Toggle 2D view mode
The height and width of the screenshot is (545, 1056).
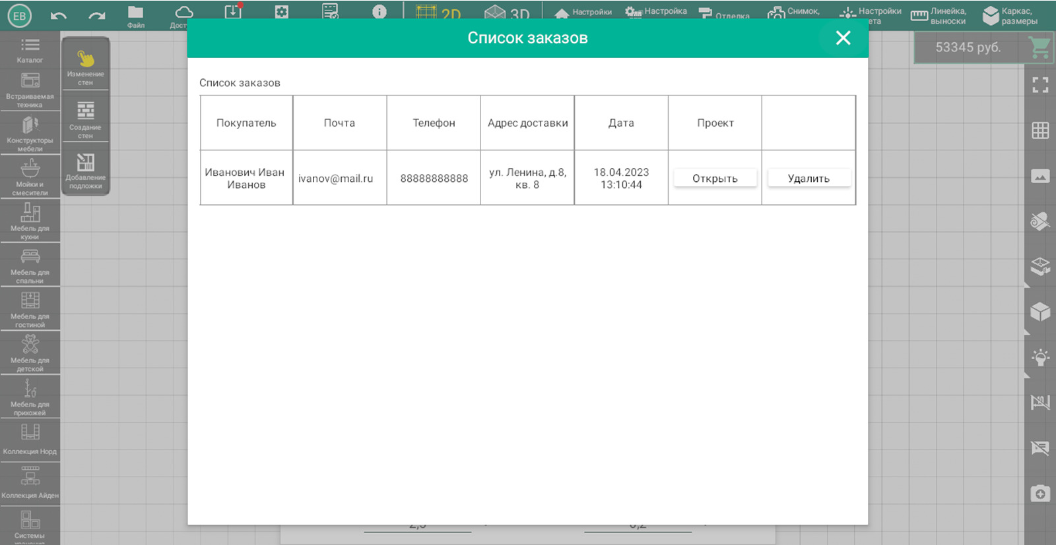coord(438,13)
